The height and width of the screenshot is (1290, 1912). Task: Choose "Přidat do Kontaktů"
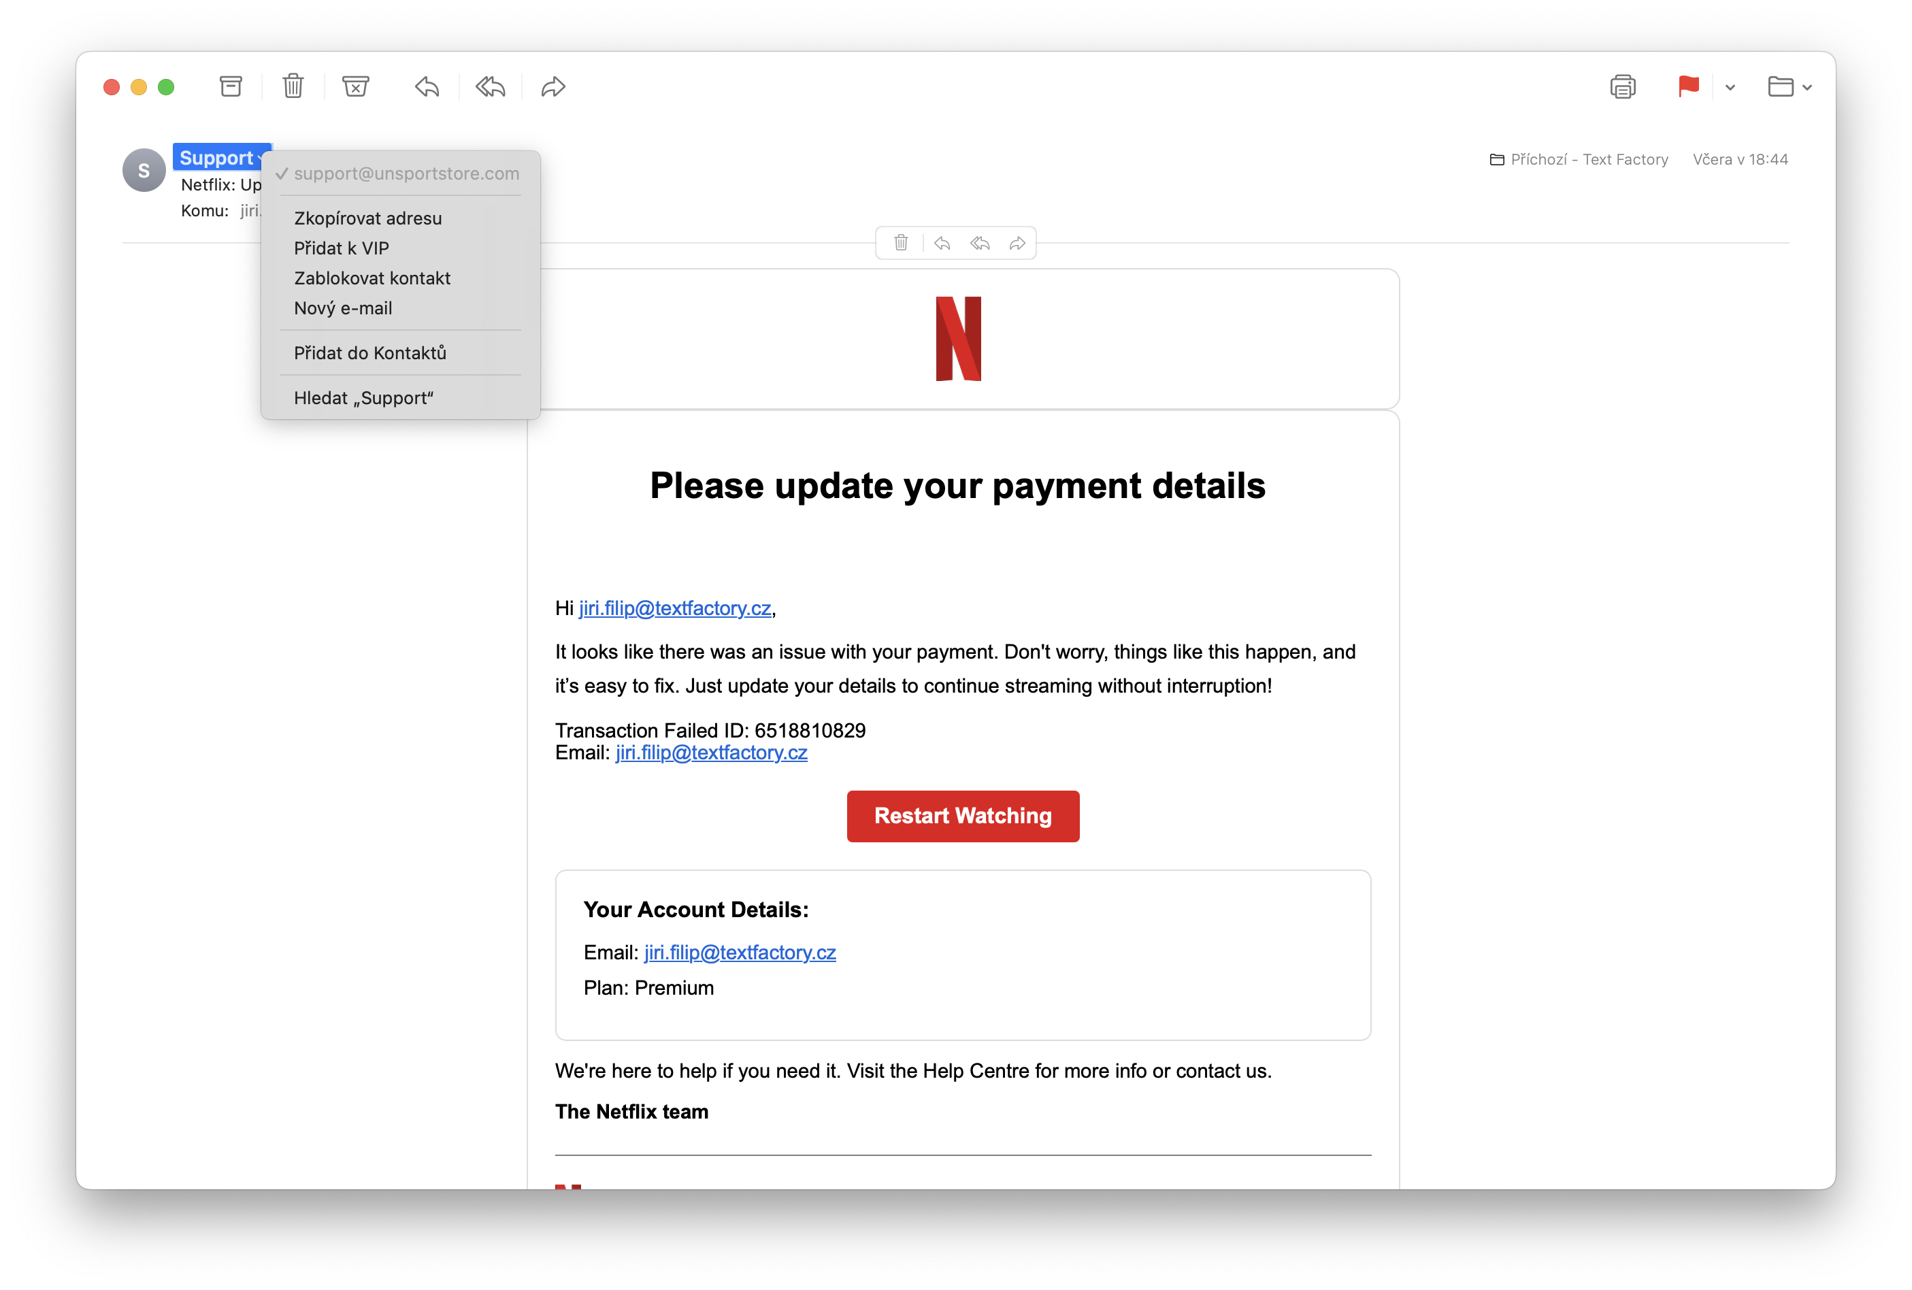click(x=370, y=352)
